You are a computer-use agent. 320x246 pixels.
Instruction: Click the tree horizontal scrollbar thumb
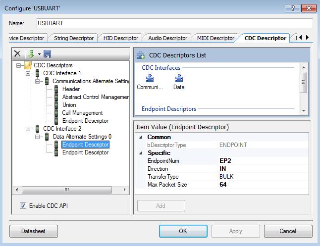click(x=67, y=190)
